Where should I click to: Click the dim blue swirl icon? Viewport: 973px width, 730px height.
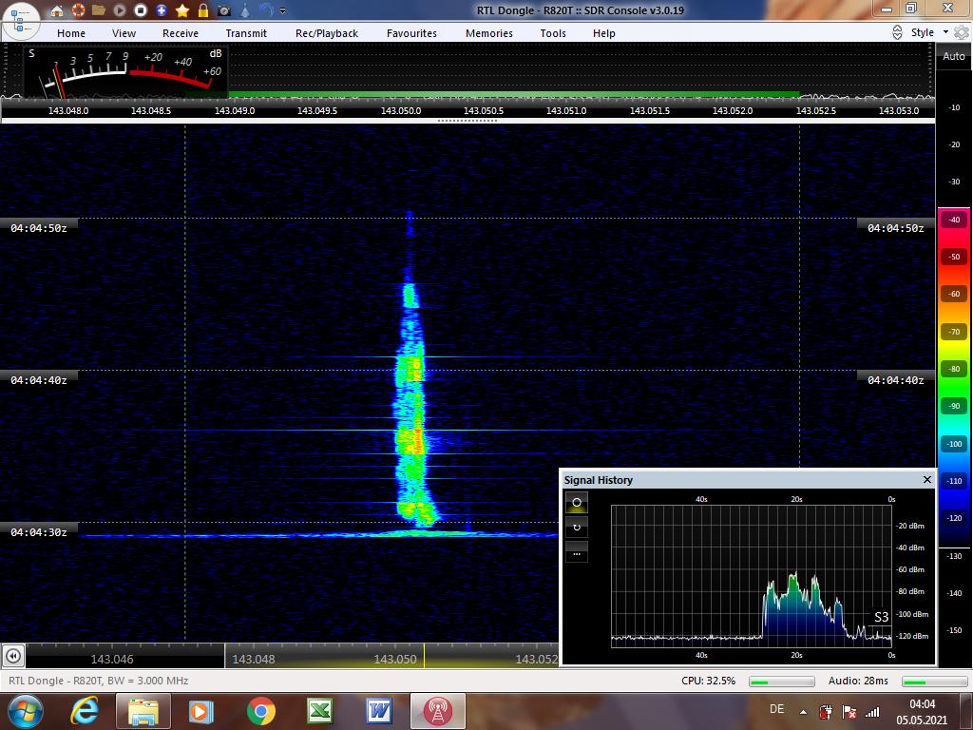coord(266,10)
